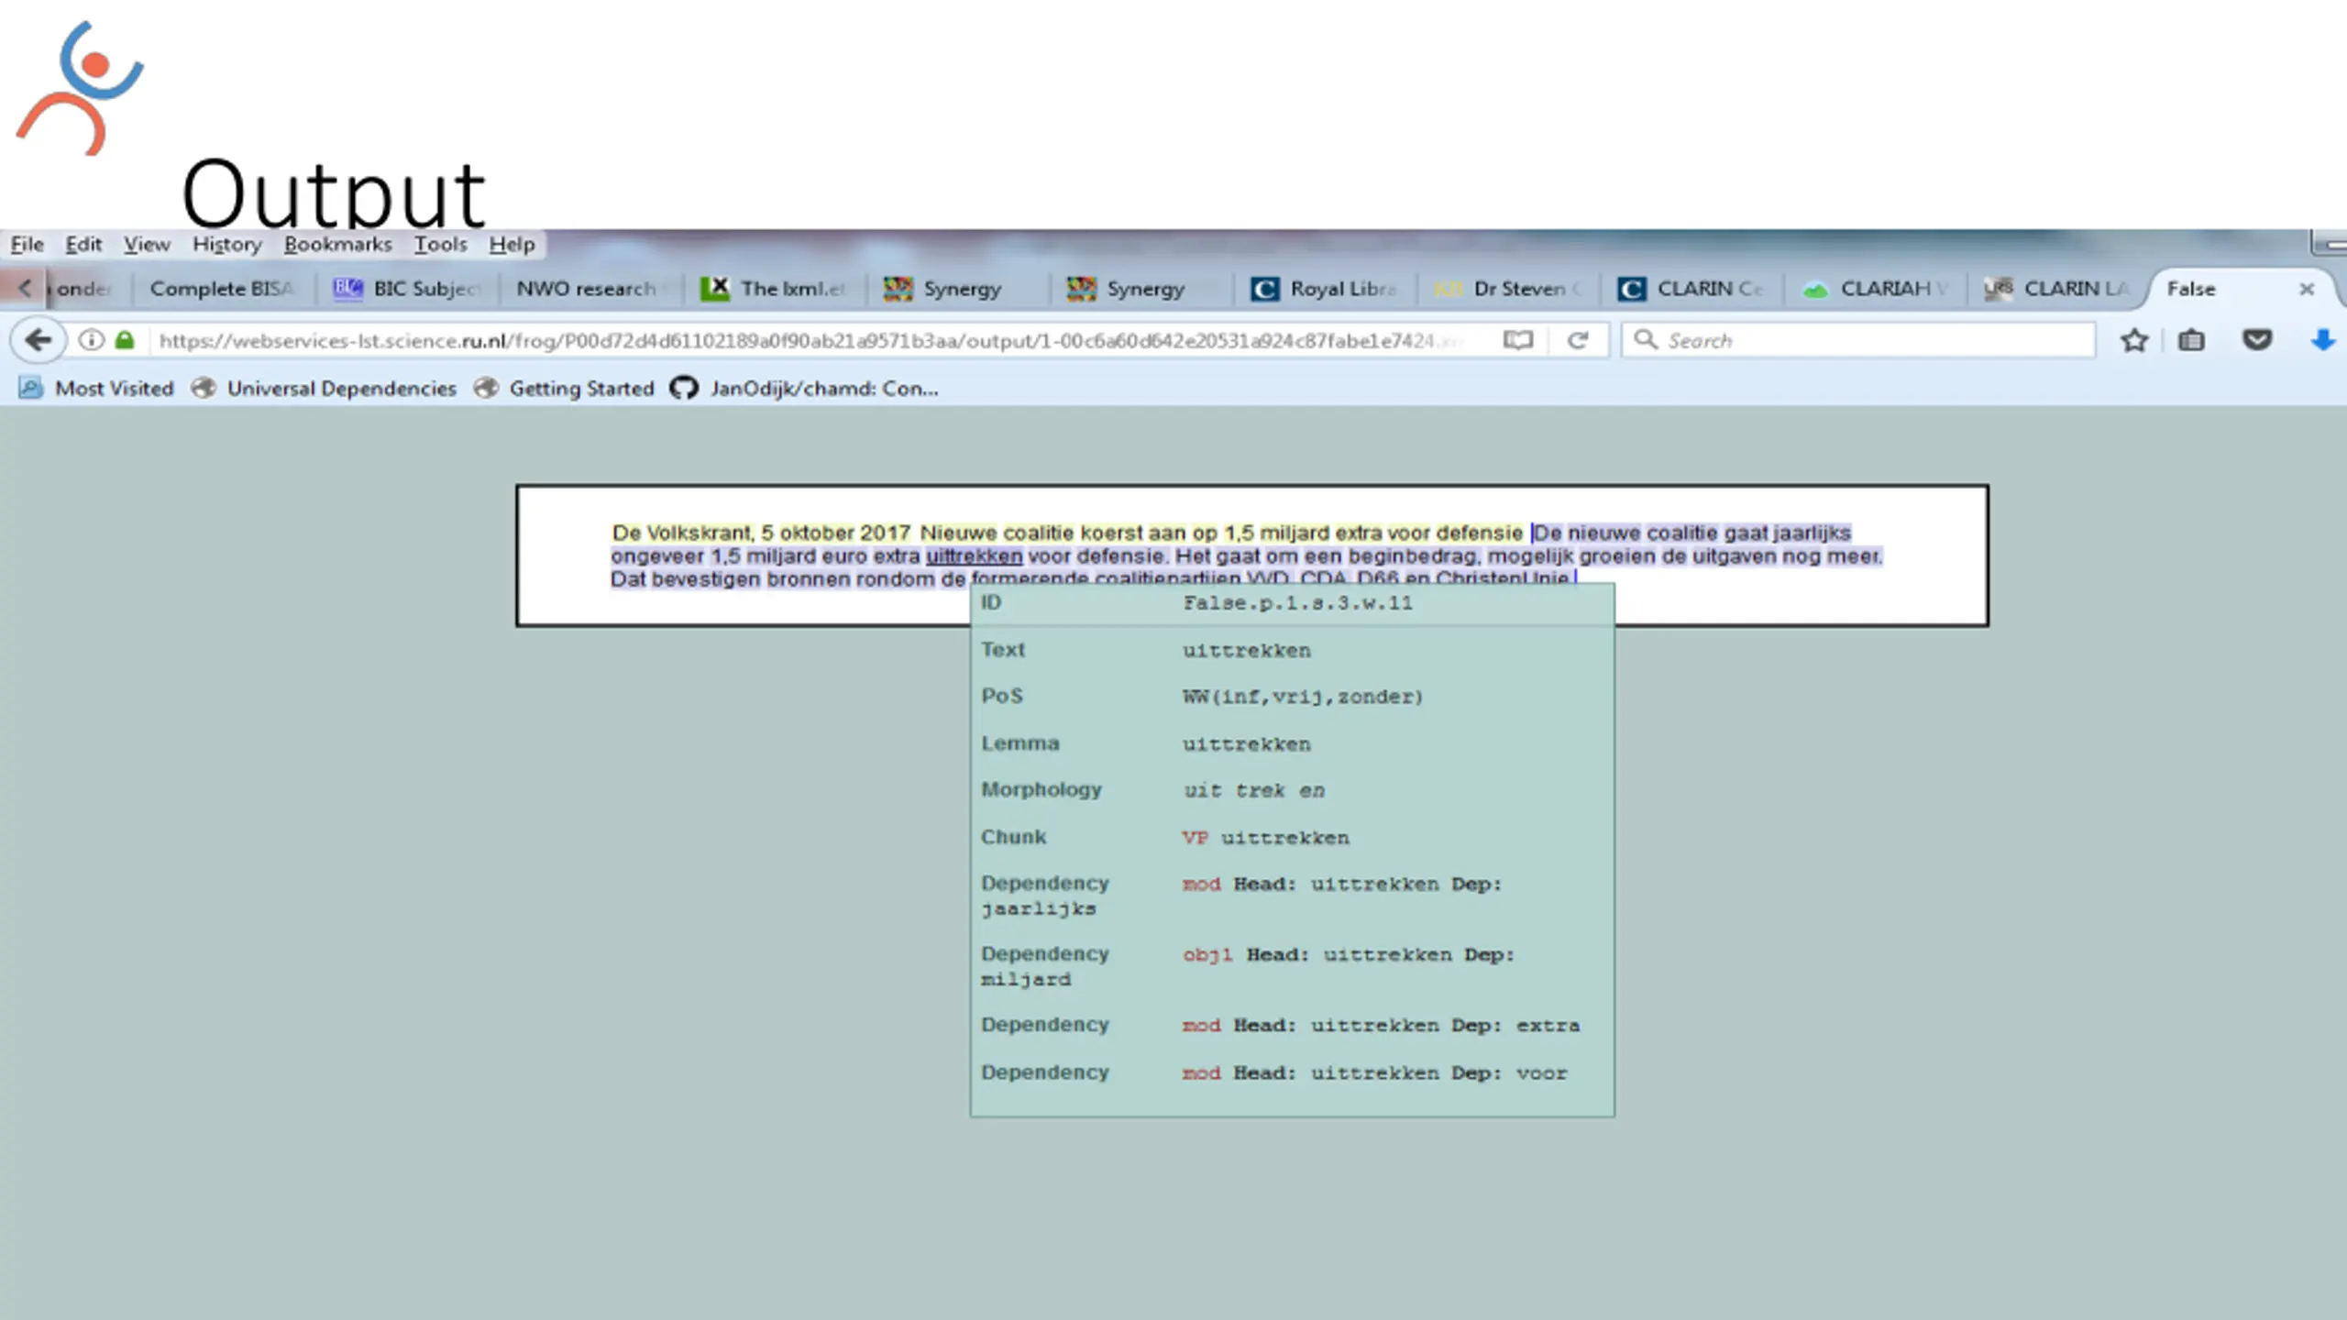2347x1320 pixels.
Task: Show site information icon in address bar
Action: click(x=91, y=340)
